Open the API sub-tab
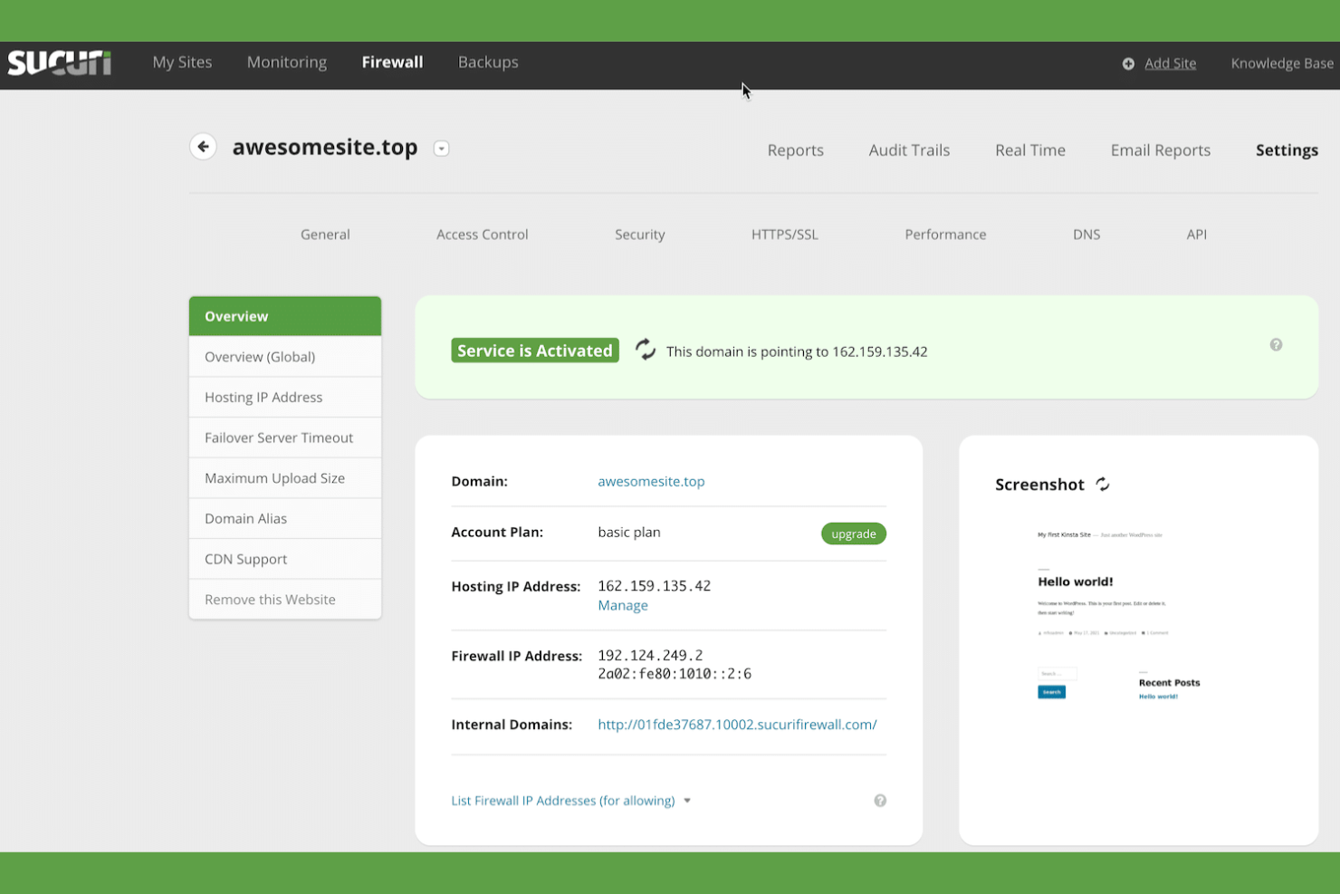Image resolution: width=1340 pixels, height=894 pixels. [1197, 235]
